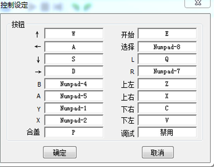
Task: Click the 下左 field showing V
Action: [167, 121]
